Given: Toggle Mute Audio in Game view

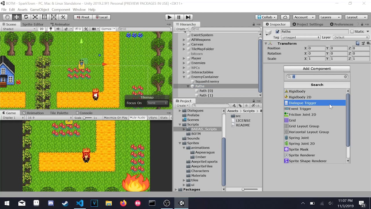Looking at the screenshot, I should pos(137,118).
